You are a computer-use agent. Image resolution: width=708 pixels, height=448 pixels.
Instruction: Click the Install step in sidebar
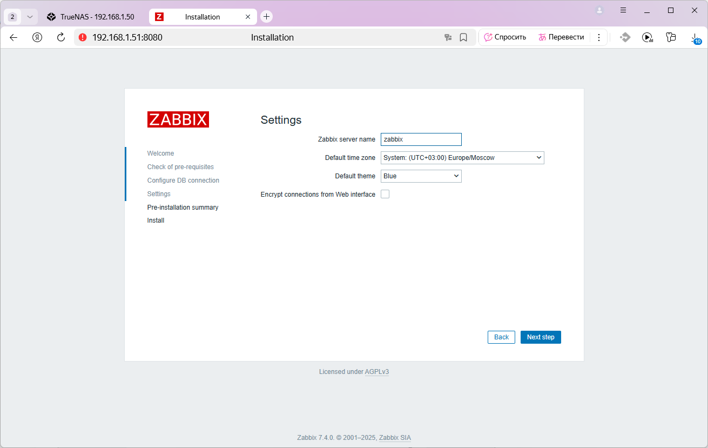[156, 220]
